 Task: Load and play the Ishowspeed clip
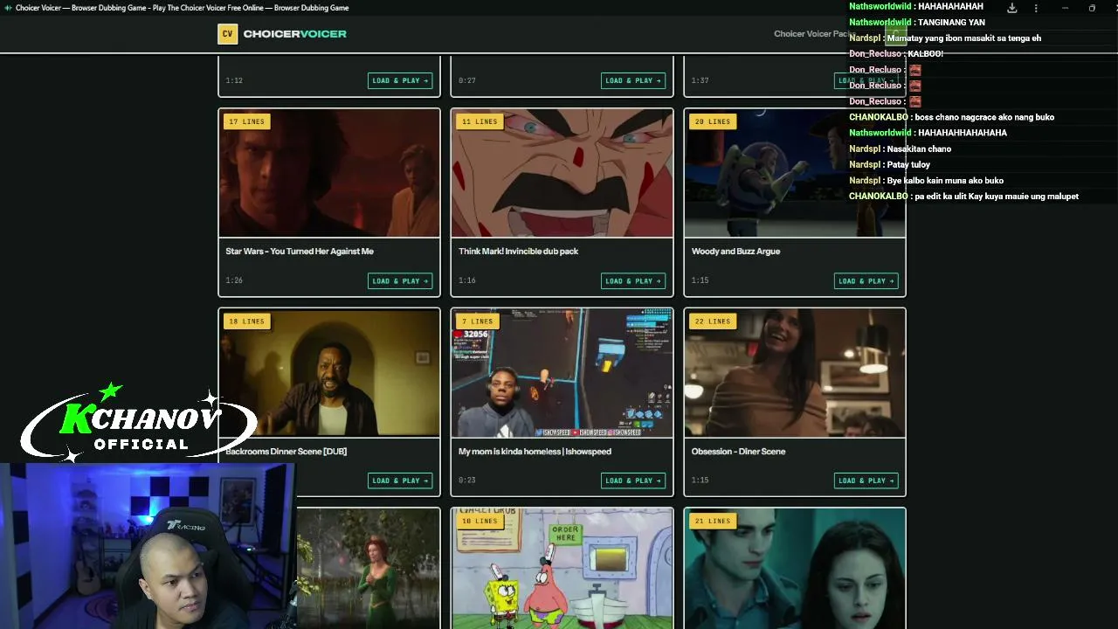pyautogui.click(x=633, y=480)
